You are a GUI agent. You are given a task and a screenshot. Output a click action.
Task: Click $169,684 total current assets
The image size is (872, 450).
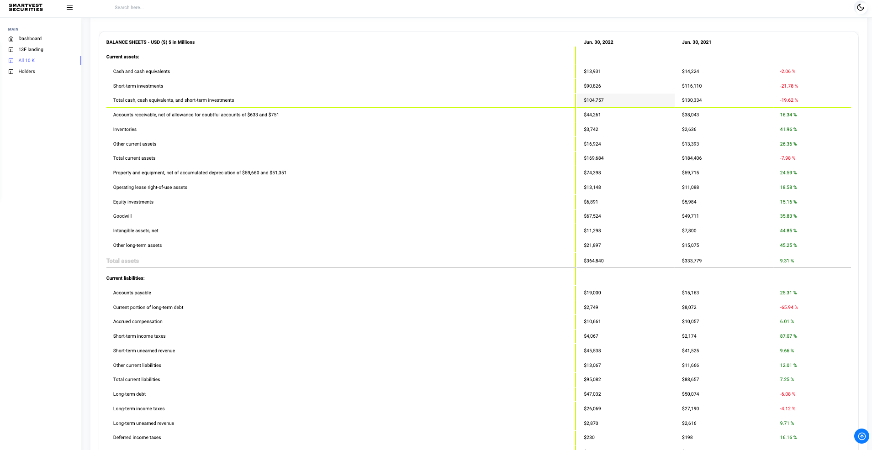(594, 158)
